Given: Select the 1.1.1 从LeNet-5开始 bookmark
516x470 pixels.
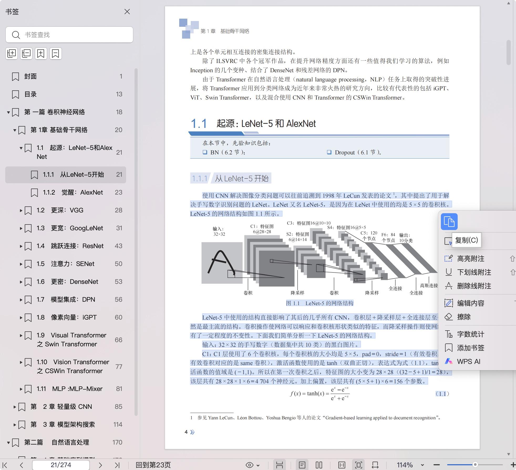Looking at the screenshot, I should 66,175.
